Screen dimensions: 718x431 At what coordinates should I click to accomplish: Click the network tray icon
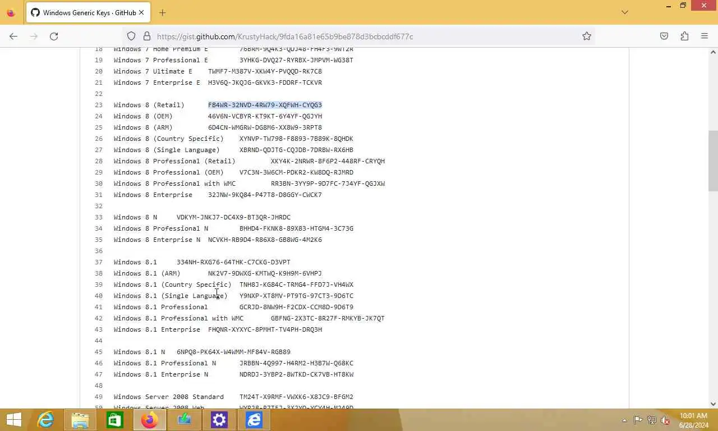(x=652, y=420)
